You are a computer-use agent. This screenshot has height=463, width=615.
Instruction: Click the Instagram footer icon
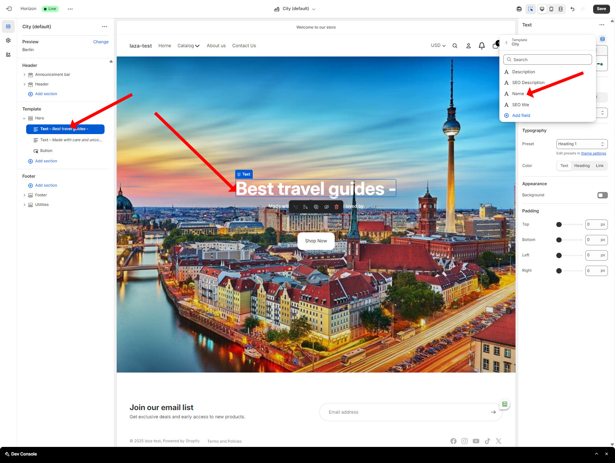465,441
